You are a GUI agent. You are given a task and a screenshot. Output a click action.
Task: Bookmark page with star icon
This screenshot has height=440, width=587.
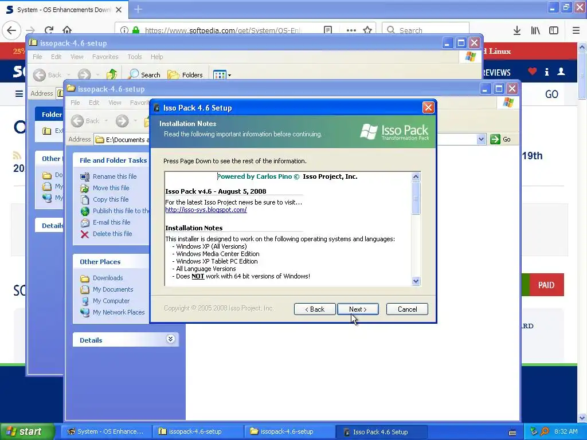coord(367,30)
